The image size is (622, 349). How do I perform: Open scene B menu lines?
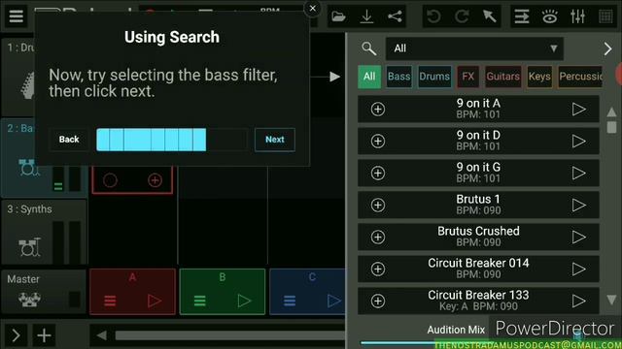[x=199, y=301]
